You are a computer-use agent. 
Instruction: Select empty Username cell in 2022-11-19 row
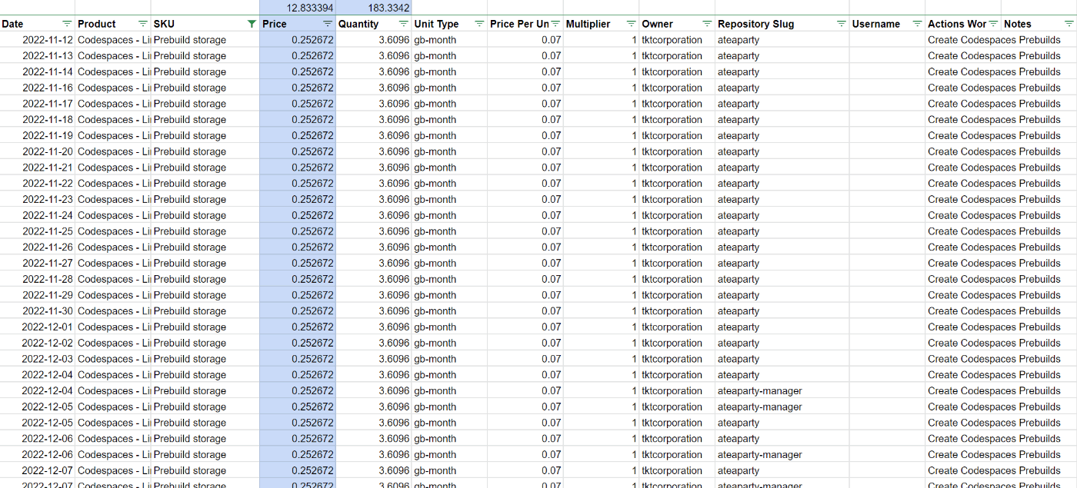888,135
